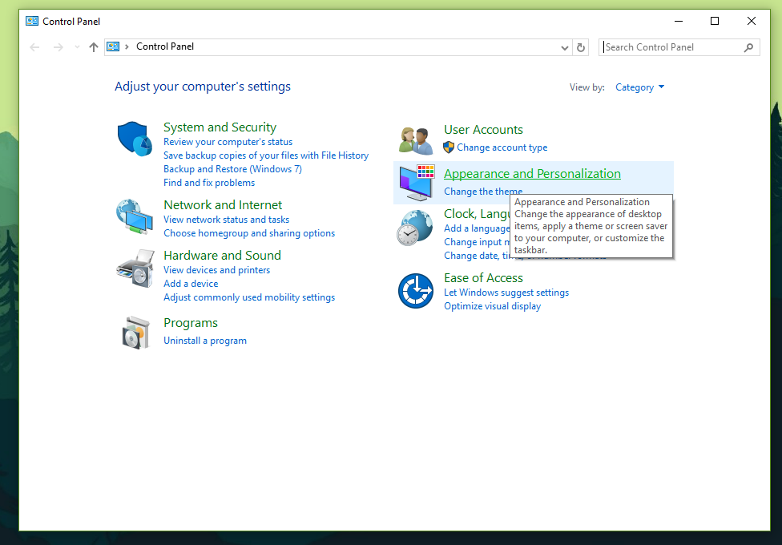Go up one folder level

coord(93,47)
